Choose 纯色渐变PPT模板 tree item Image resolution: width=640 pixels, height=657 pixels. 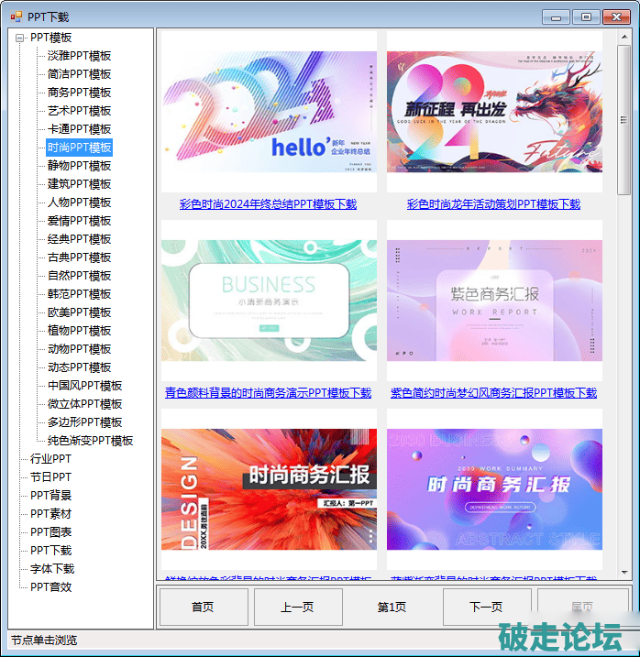click(x=90, y=441)
